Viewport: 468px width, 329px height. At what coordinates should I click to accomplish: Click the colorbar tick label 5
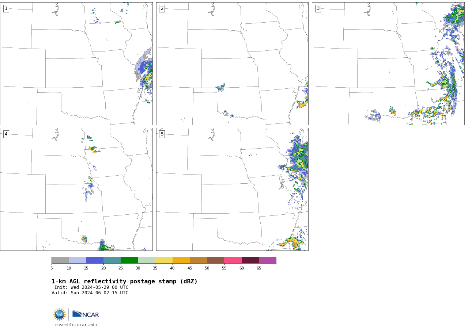[52, 268]
